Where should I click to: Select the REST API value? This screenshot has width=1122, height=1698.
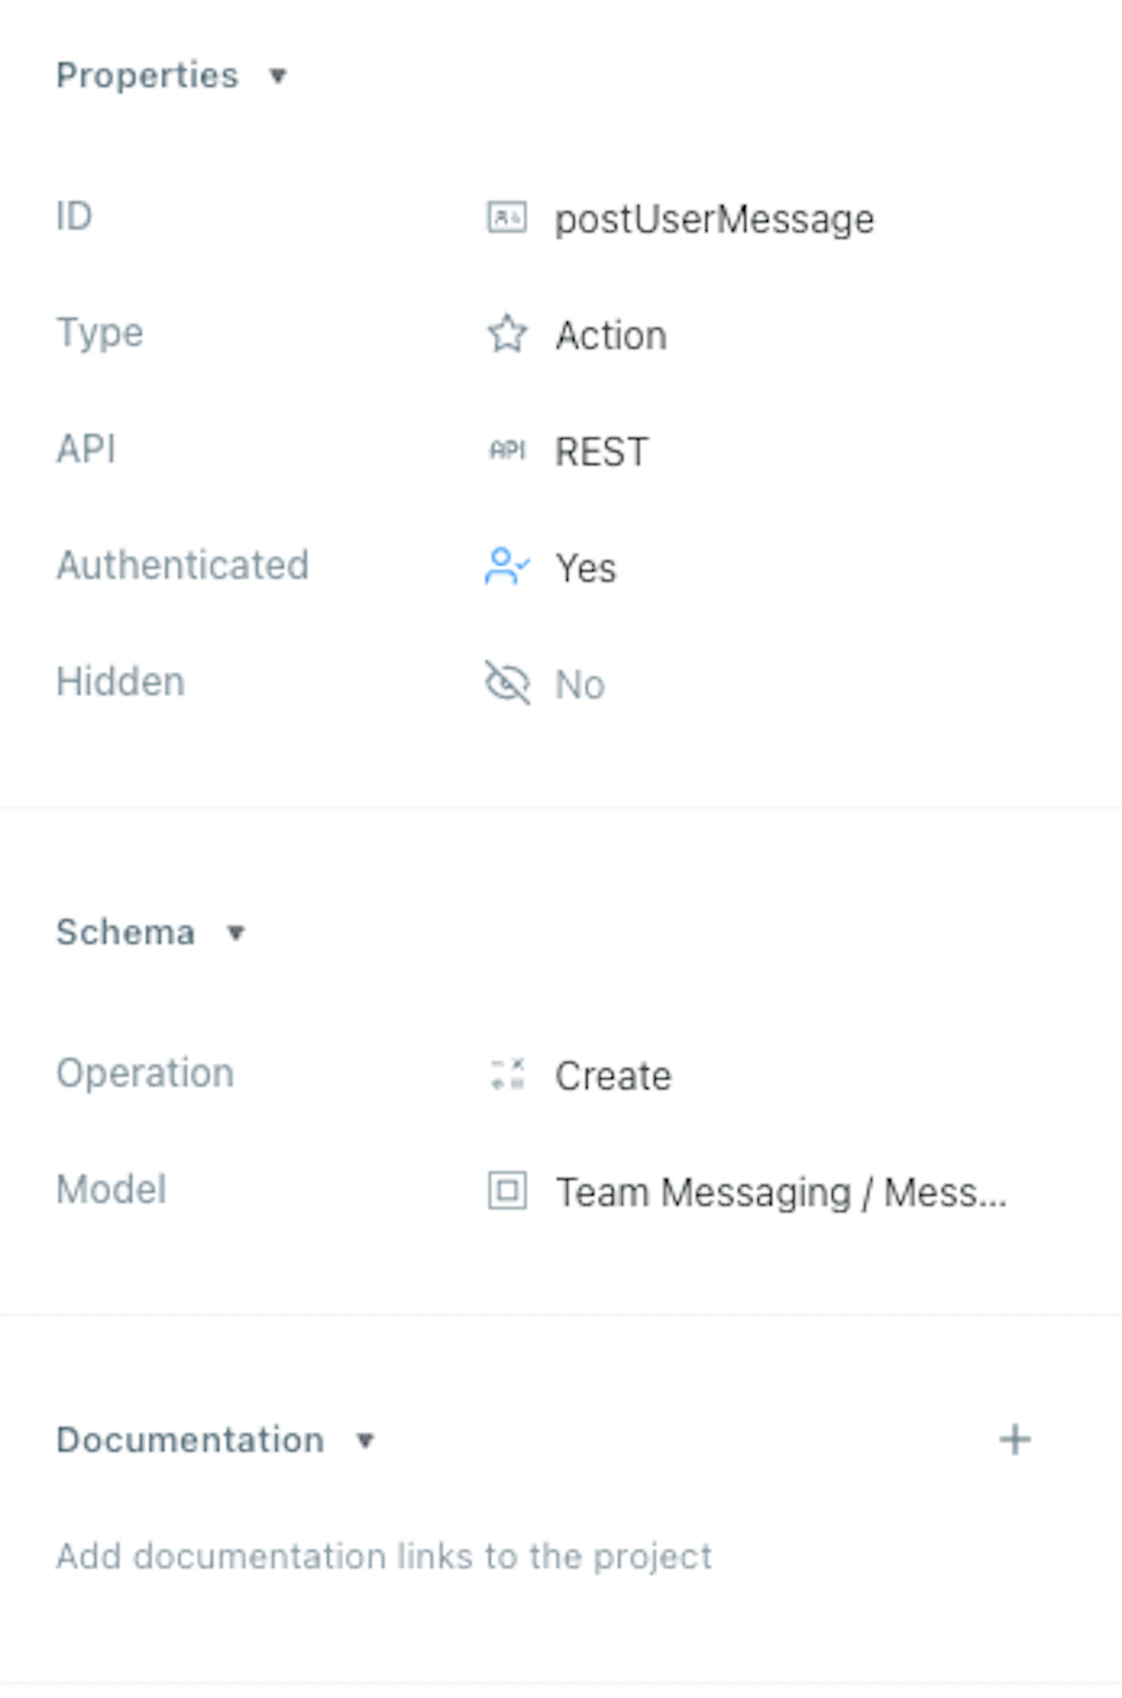[602, 452]
